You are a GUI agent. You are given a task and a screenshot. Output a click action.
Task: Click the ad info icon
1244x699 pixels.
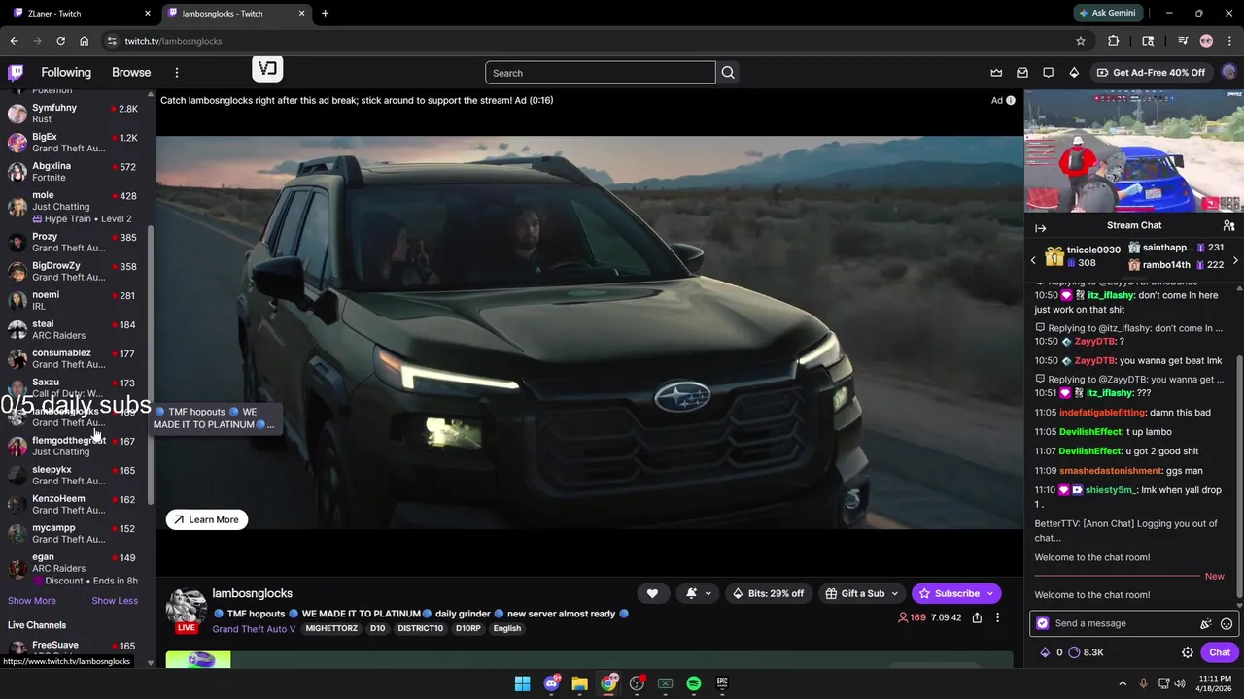[x=1011, y=100]
